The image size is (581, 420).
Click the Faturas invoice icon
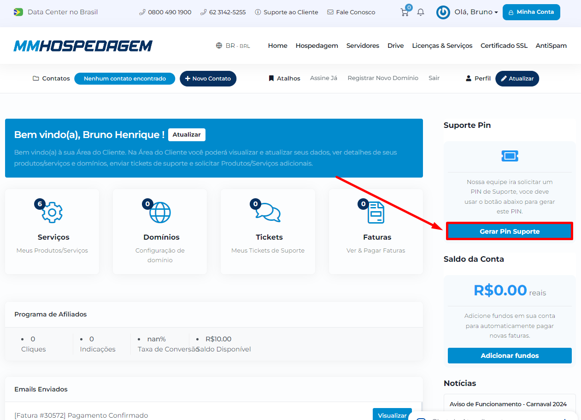coord(376,212)
